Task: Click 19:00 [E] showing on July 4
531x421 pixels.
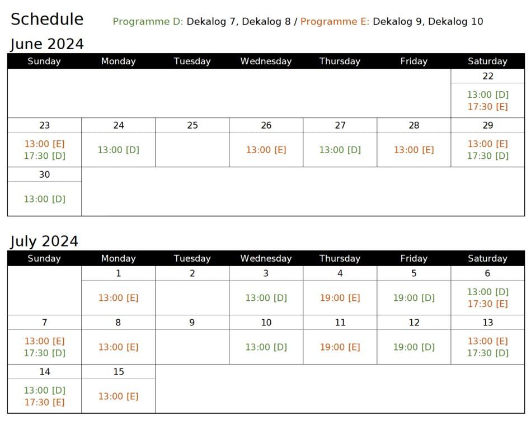Action: pos(340,298)
